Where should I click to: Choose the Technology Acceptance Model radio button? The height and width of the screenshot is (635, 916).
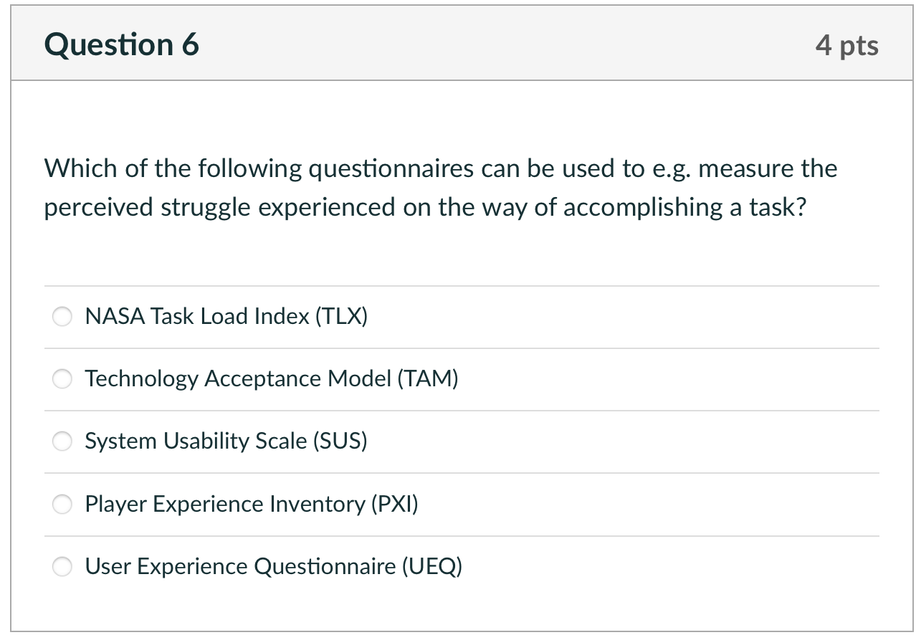pyautogui.click(x=63, y=378)
